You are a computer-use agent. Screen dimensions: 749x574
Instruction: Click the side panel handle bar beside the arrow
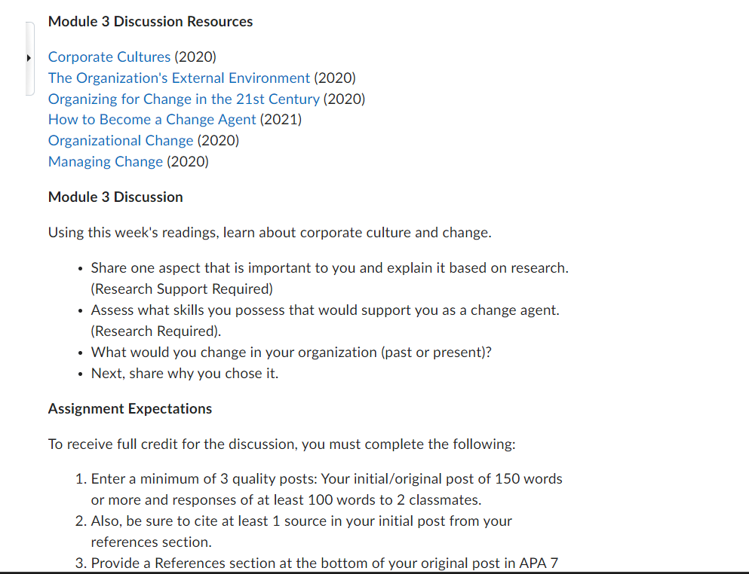pos(31,58)
